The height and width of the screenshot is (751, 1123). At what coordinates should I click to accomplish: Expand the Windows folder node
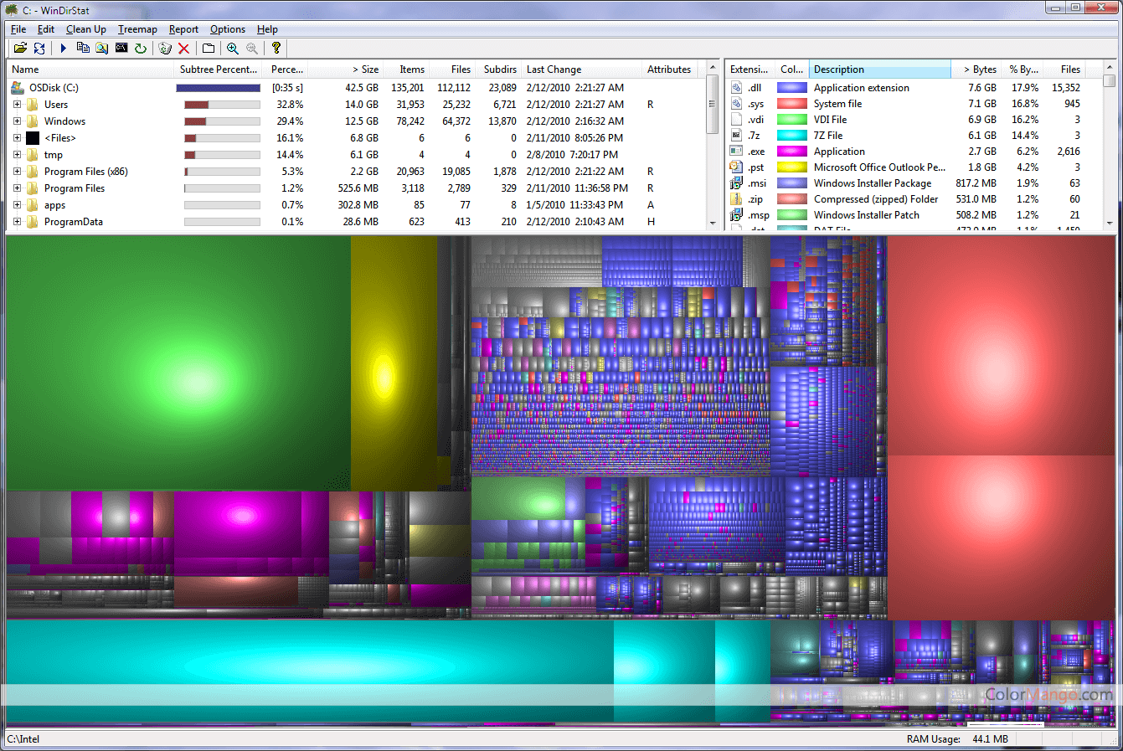click(x=18, y=121)
